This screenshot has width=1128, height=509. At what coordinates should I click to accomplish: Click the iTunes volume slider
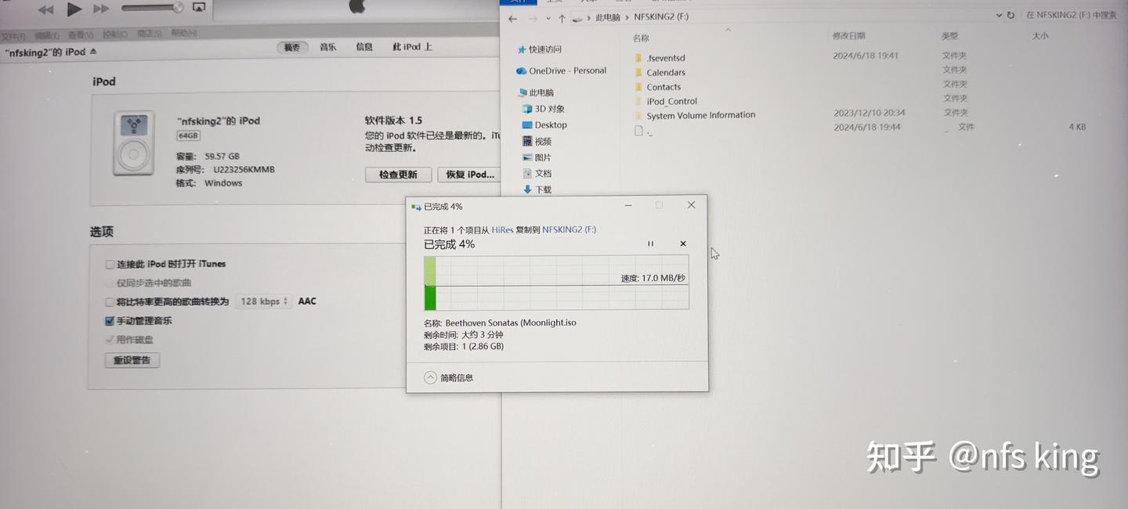151,8
